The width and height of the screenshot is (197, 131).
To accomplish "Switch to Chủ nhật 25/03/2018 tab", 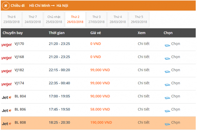I will coord(54,19).
